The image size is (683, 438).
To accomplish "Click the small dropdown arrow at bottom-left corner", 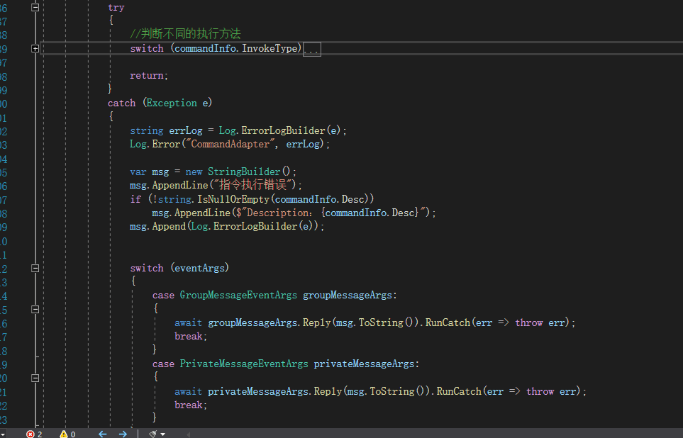I will 4,433.
